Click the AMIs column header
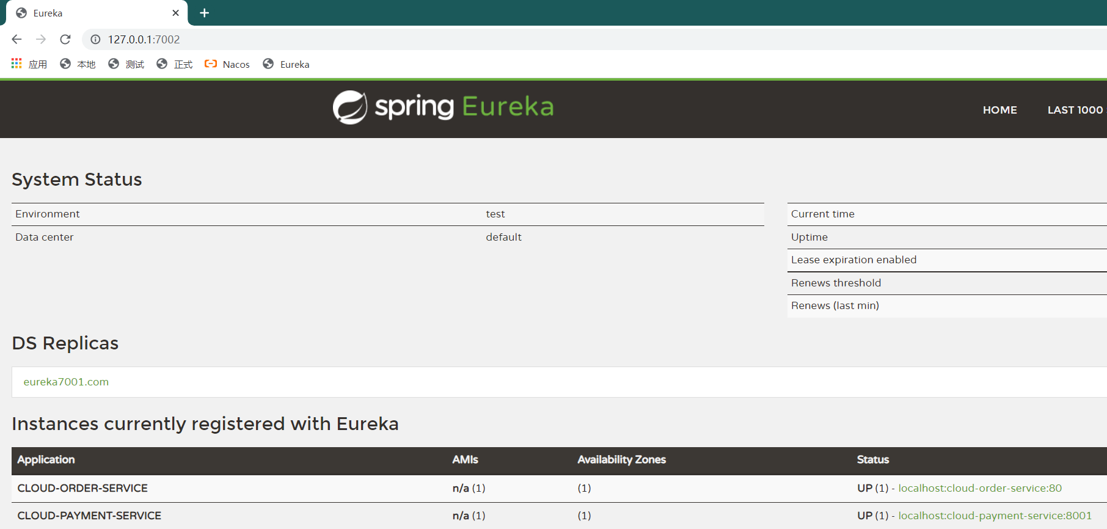 click(x=465, y=459)
